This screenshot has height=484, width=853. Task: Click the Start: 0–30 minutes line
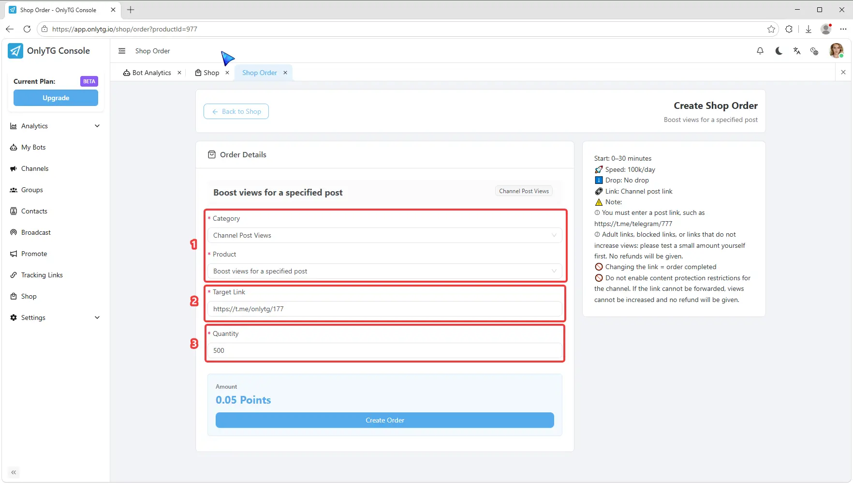[623, 158]
